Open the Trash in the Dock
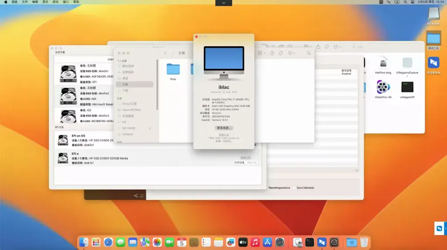The width and height of the screenshot is (447, 250). tap(364, 242)
